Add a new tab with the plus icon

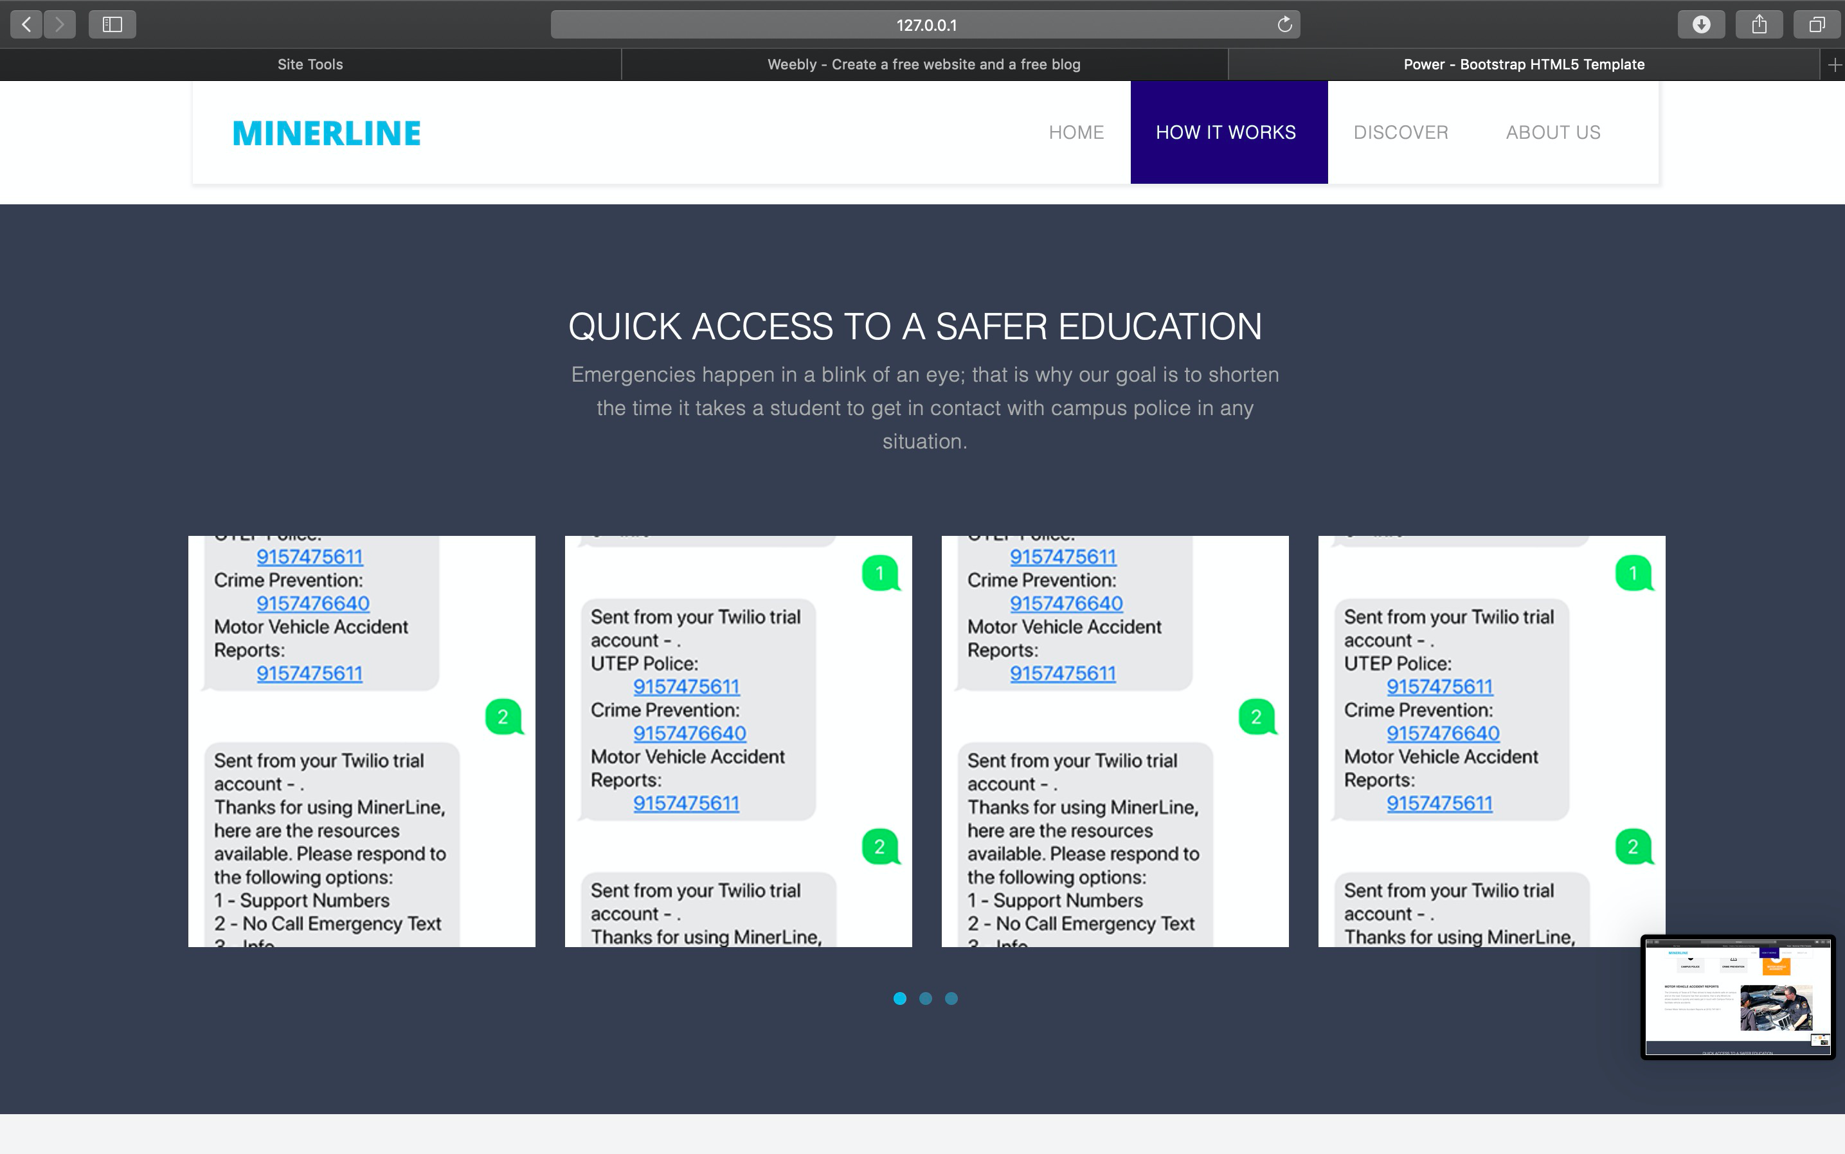(1834, 65)
